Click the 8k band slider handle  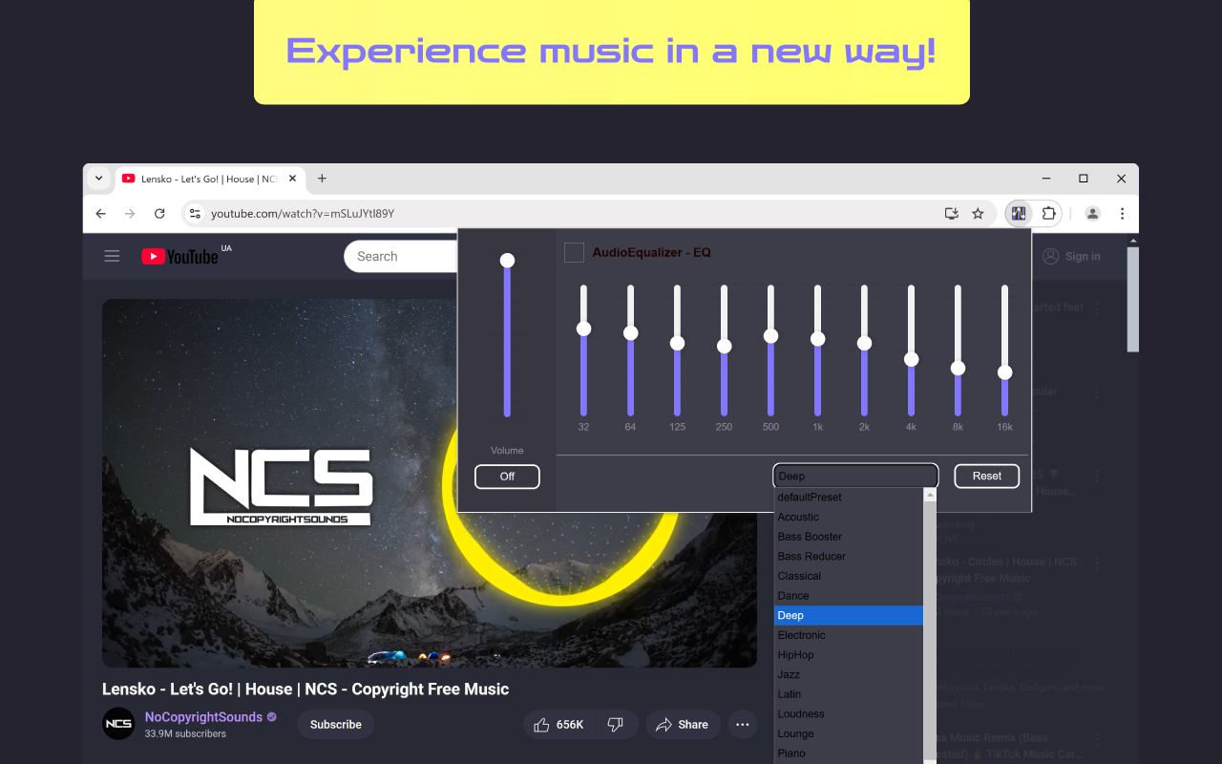[x=958, y=368]
